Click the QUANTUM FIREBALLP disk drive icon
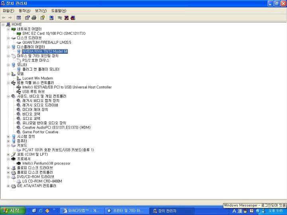The width and height of the screenshot is (287, 215). coord(19,43)
